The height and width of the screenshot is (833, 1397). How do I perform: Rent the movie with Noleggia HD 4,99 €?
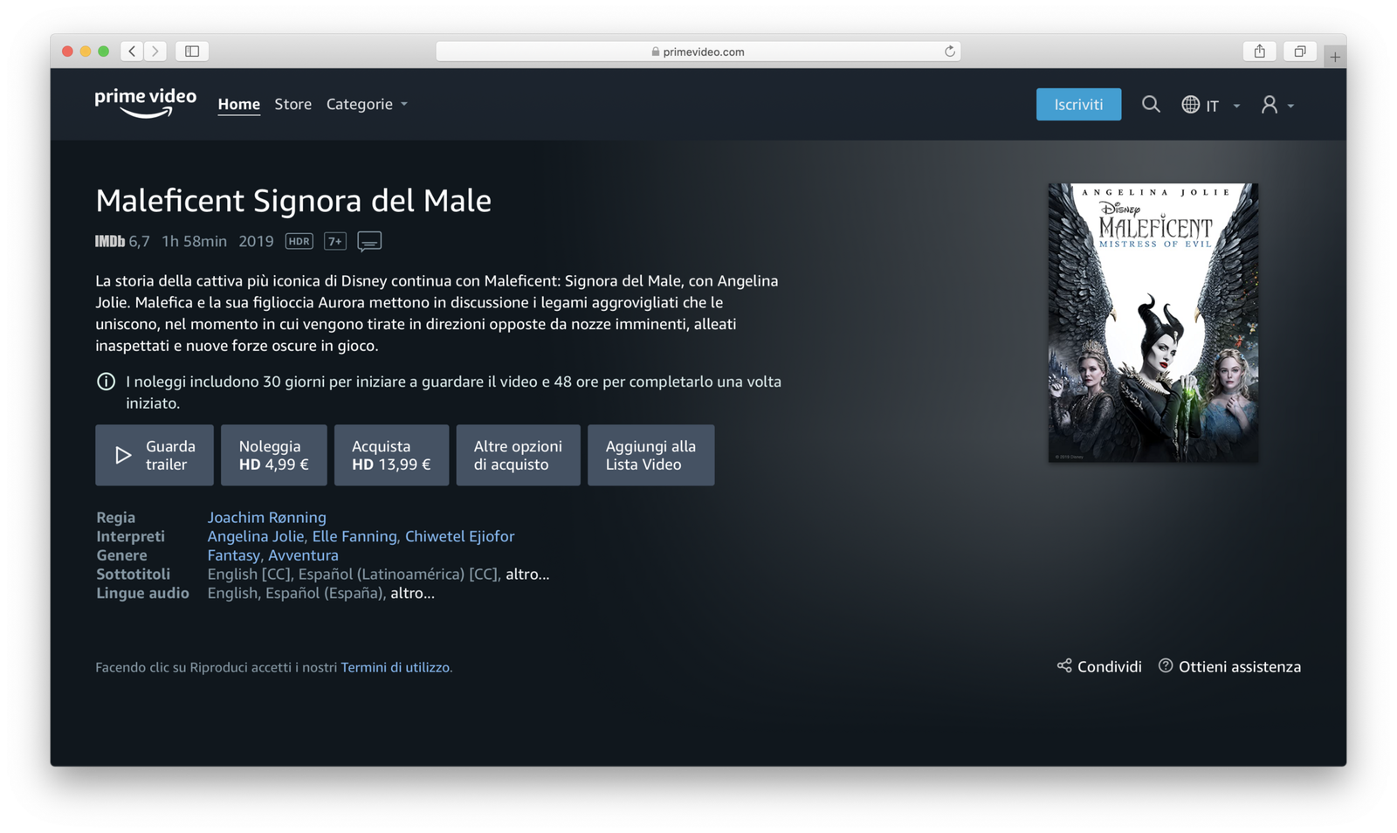pos(274,455)
